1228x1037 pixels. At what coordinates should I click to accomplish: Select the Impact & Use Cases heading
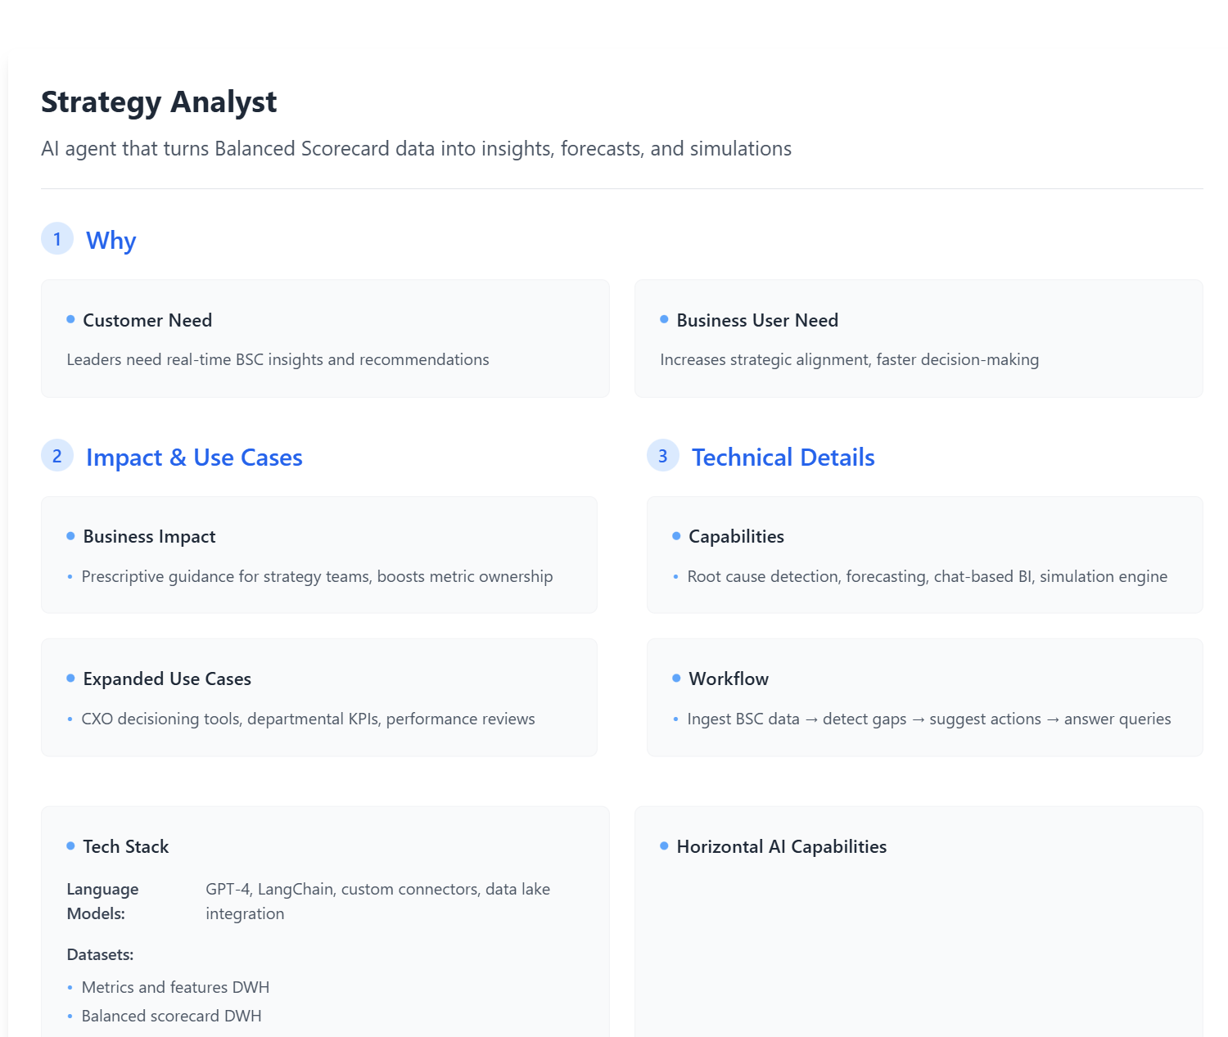tap(194, 458)
